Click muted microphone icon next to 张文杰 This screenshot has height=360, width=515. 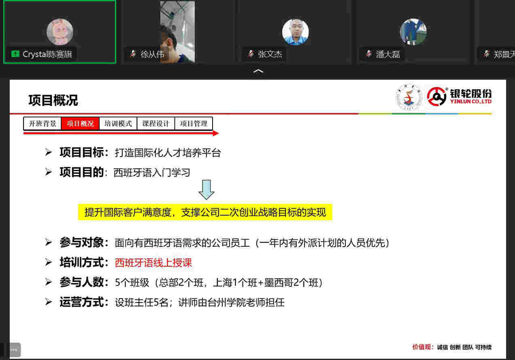pos(251,54)
